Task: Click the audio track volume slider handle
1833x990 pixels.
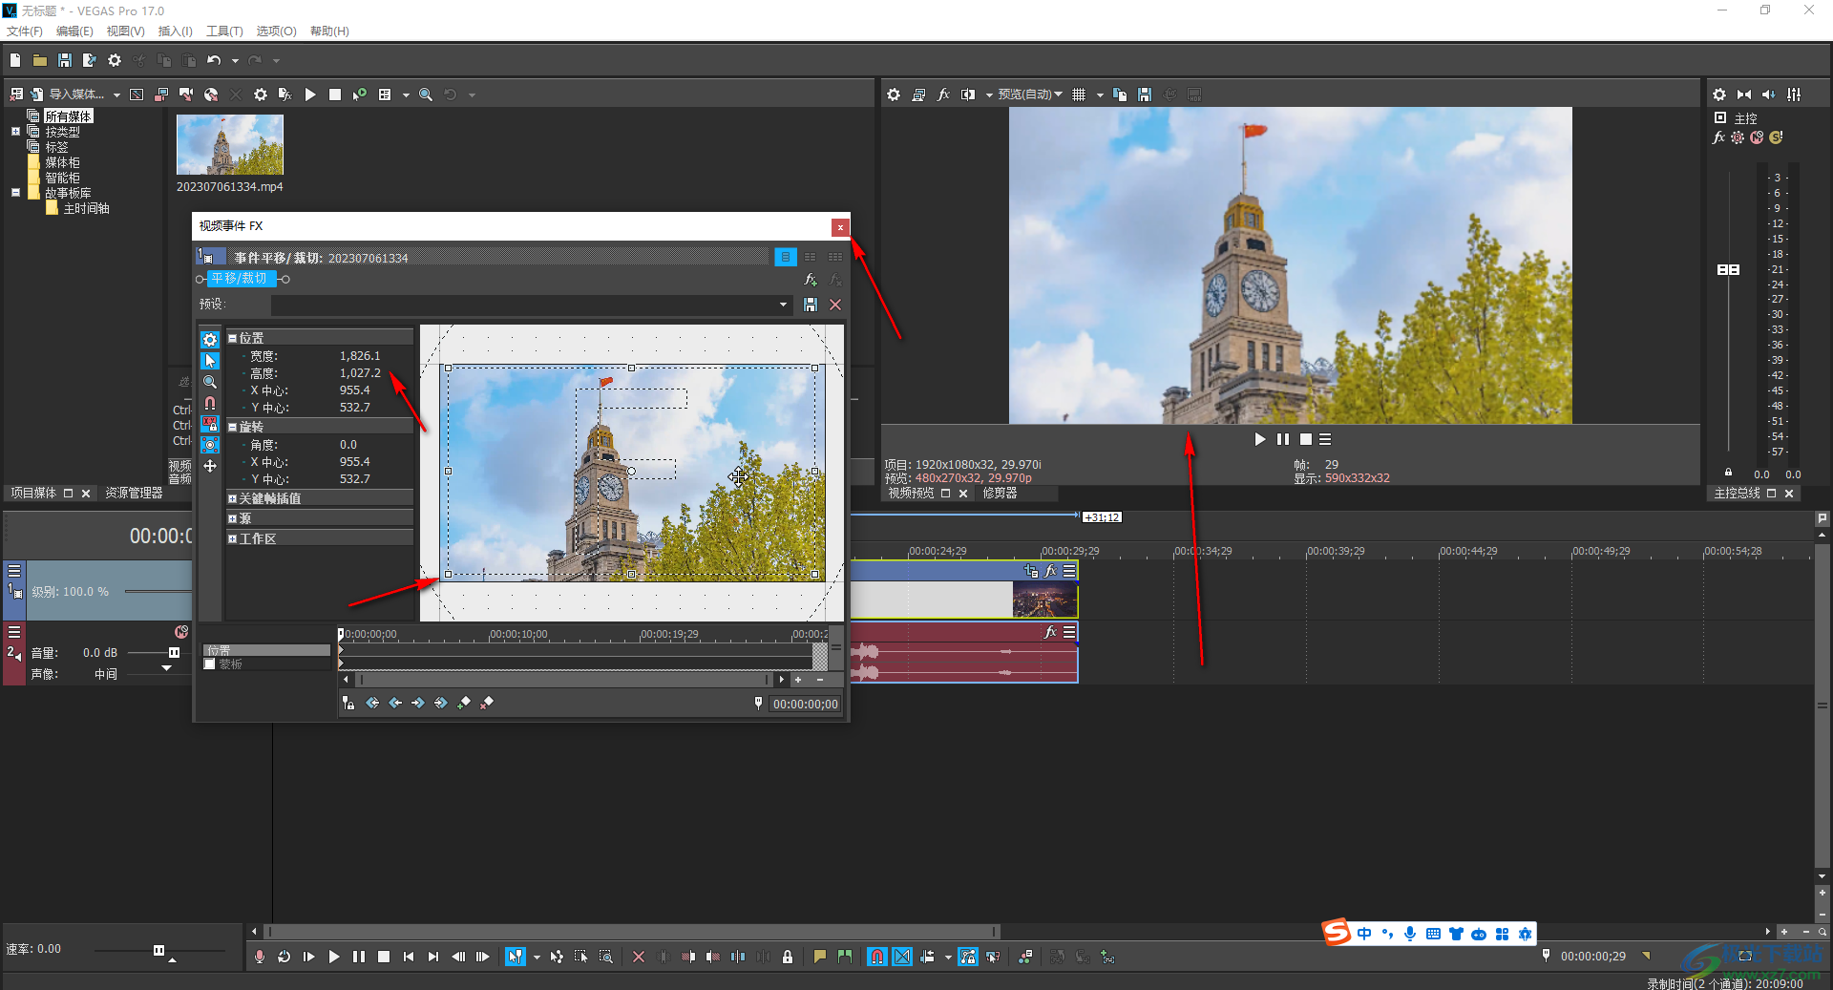Action: 174,653
